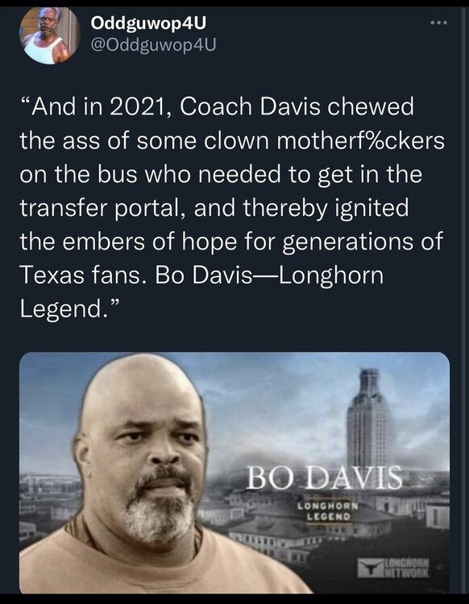Screen dimensions: 469x604
Task: Click "on the bus" in the tweet text
Action: (x=79, y=175)
